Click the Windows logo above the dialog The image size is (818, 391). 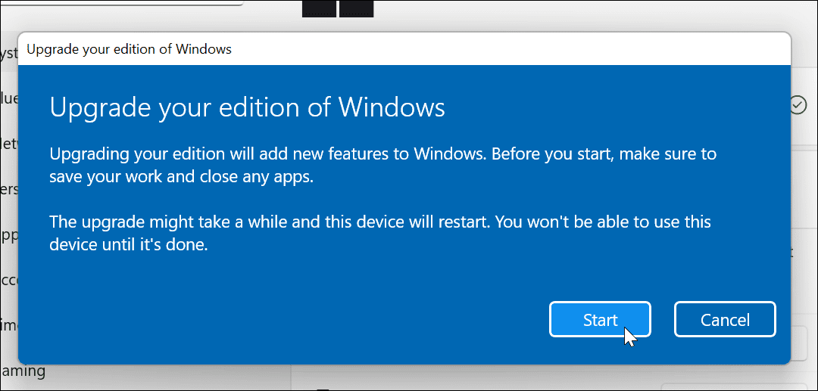pos(337,8)
